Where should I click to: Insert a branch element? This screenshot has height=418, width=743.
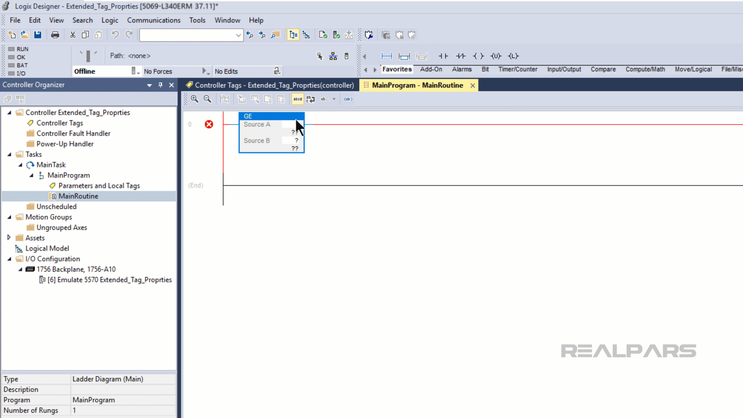(404, 56)
